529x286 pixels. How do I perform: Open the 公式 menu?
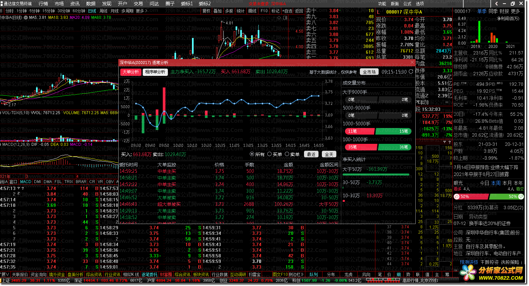[x=407, y=4]
